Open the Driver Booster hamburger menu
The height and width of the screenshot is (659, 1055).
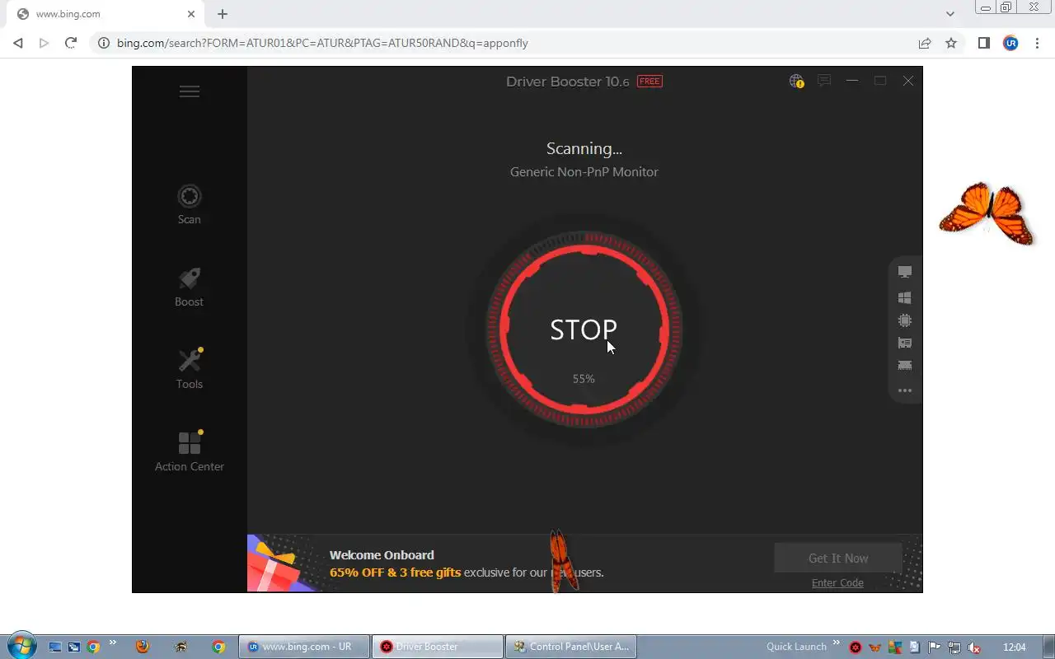tap(190, 91)
